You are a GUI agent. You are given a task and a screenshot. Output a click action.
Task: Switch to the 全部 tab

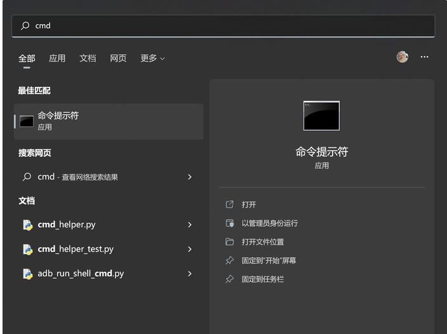[x=27, y=58]
